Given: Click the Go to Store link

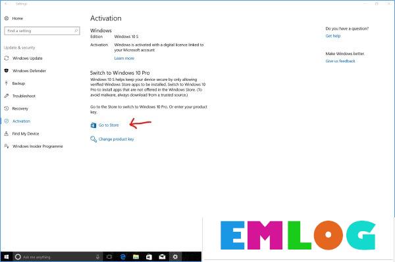Looking at the screenshot, I should coord(109,125).
